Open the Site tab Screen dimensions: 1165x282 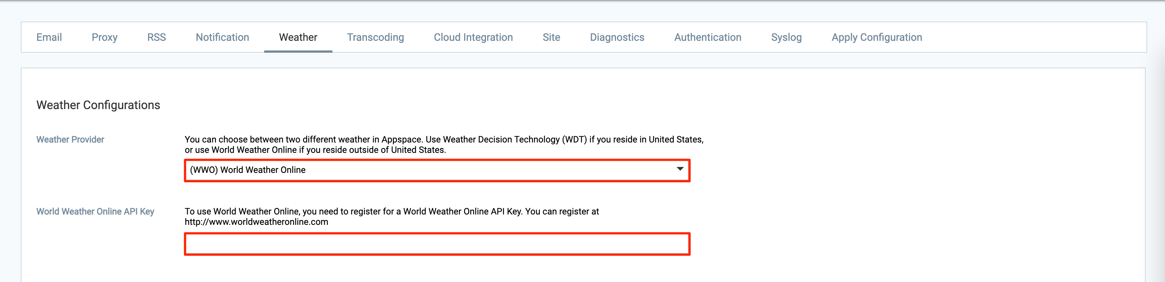551,37
